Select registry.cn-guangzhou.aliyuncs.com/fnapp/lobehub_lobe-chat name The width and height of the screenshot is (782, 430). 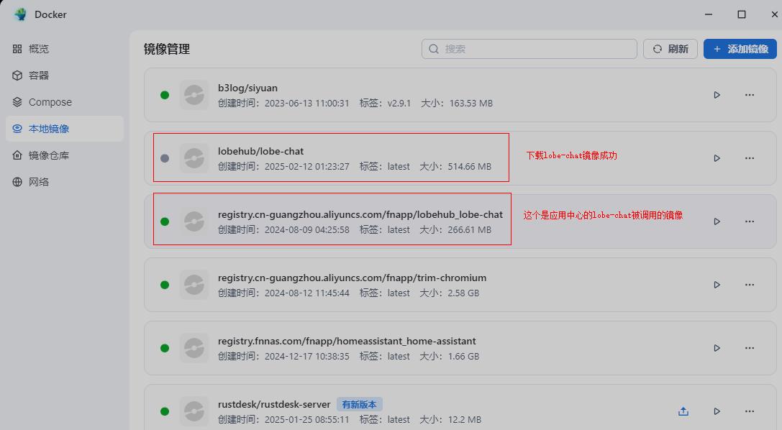coord(360,214)
